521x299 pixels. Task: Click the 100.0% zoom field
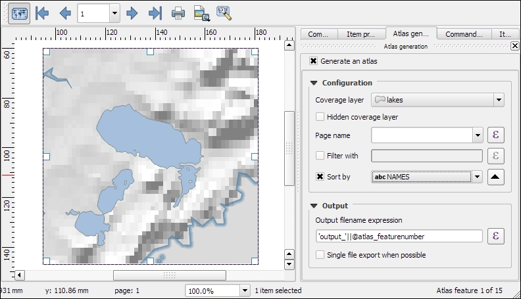212,290
